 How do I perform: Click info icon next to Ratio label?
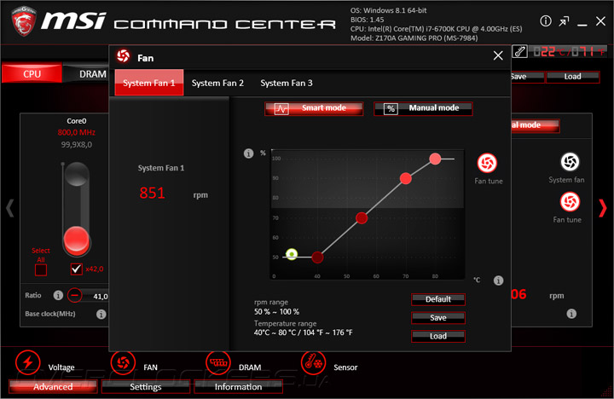[58, 295]
